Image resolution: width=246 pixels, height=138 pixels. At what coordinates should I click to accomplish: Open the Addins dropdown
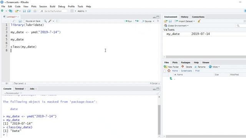click(x=82, y=11)
